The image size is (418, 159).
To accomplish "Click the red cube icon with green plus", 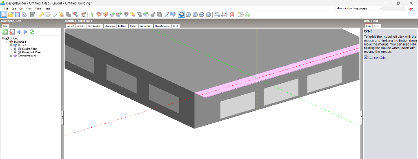I will (119, 14).
